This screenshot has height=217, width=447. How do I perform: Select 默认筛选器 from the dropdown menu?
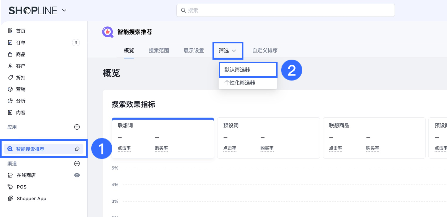pyautogui.click(x=248, y=70)
